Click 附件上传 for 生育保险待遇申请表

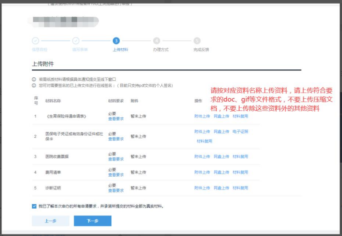click(x=202, y=116)
